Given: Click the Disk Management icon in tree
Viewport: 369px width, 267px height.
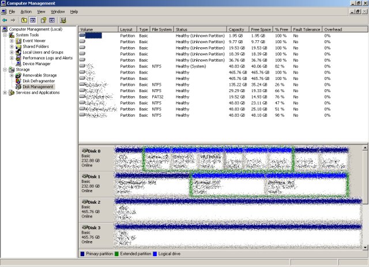Looking at the screenshot, I should (x=18, y=87).
